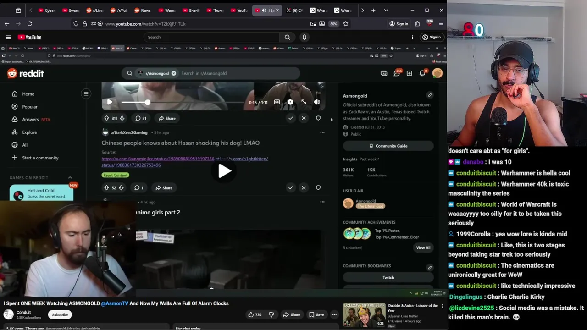
Task: Go back in Firefox browser
Action: pyautogui.click(x=7, y=23)
